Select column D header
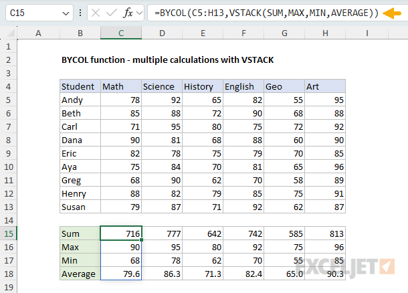 click(x=162, y=33)
